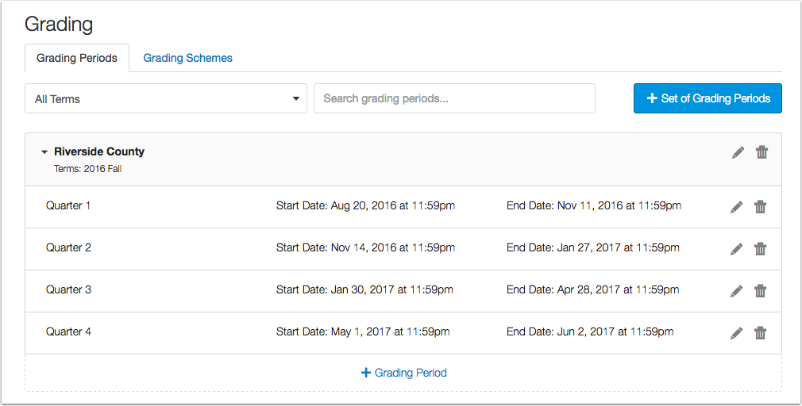Viewport: 802px width, 406px height.
Task: Collapse the Riverside County set
Action: [x=44, y=151]
